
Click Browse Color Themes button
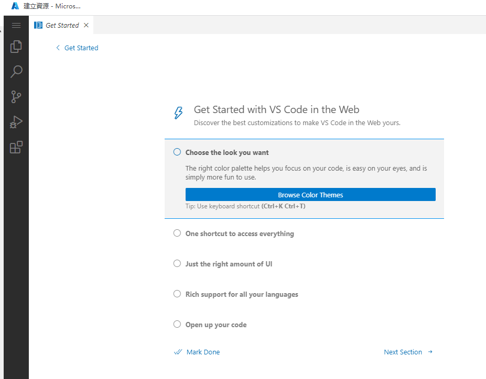[x=310, y=195]
